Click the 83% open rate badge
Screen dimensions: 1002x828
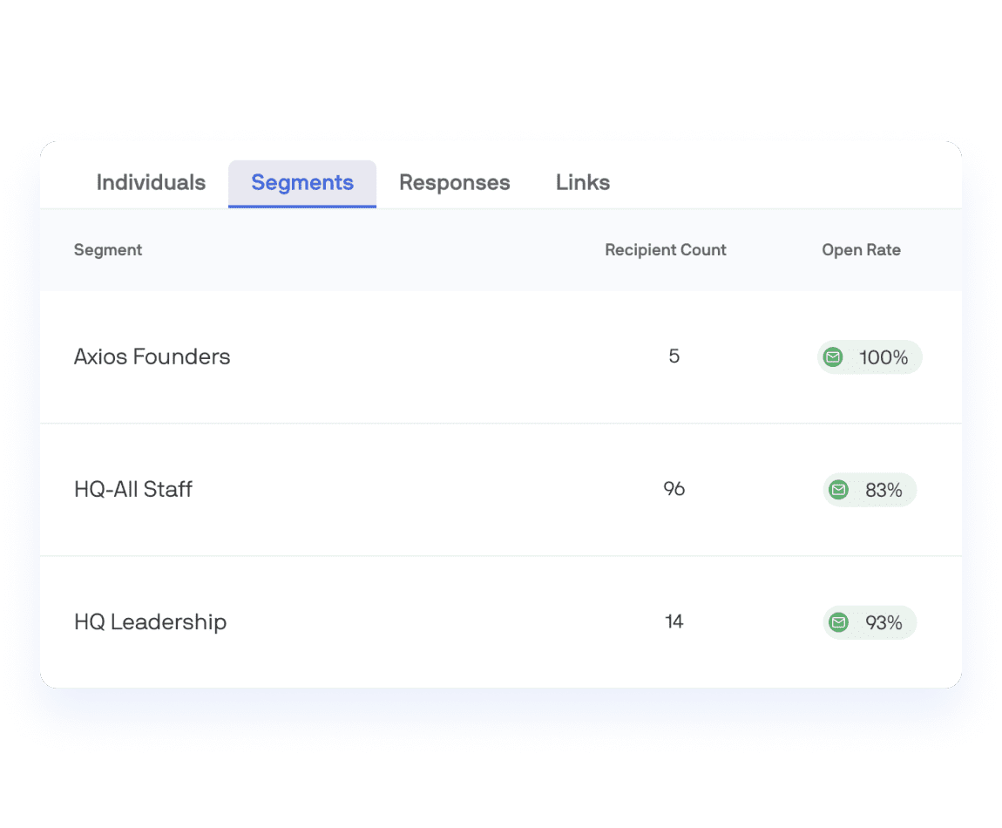point(869,490)
